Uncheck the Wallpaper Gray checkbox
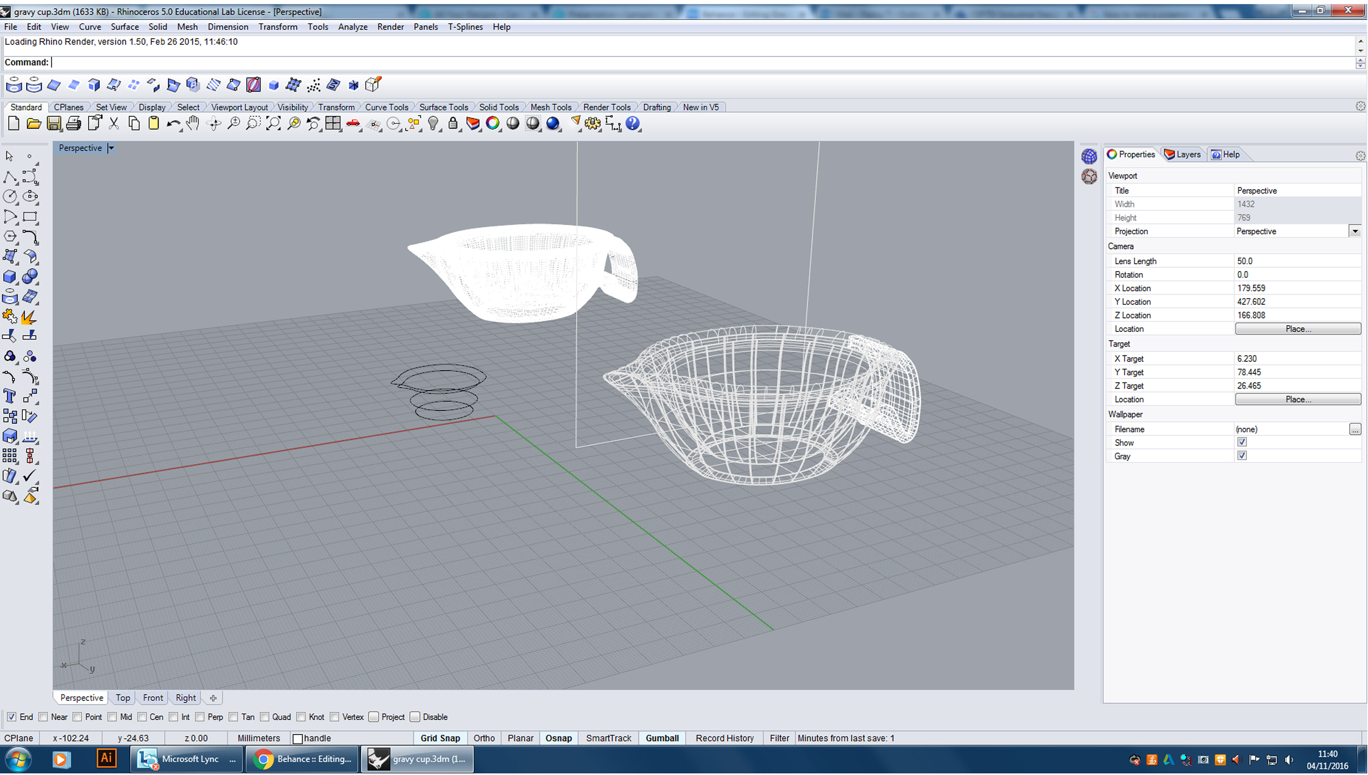The image size is (1368, 775). point(1242,456)
